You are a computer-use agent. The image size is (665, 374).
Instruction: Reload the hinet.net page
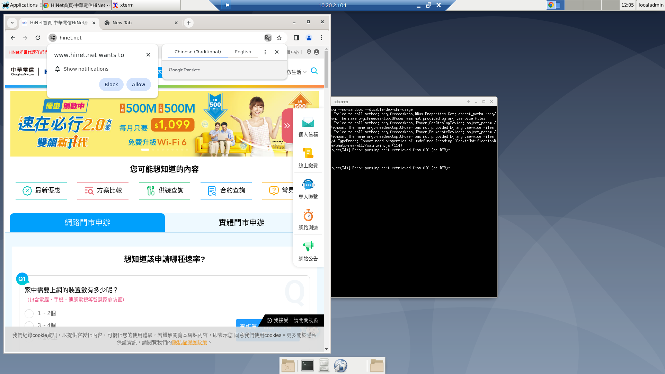pos(38,38)
